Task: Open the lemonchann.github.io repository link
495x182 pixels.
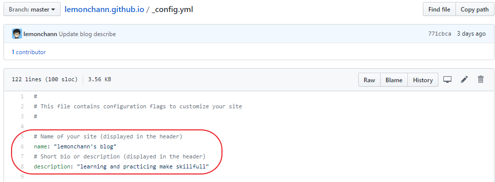Action: (x=104, y=10)
